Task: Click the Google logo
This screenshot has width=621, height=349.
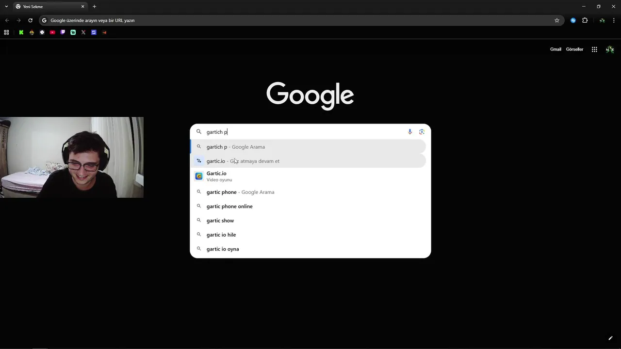Action: coord(310,96)
